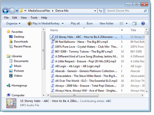Click the Play all button
Screen dimensions: 154x115
75,24
